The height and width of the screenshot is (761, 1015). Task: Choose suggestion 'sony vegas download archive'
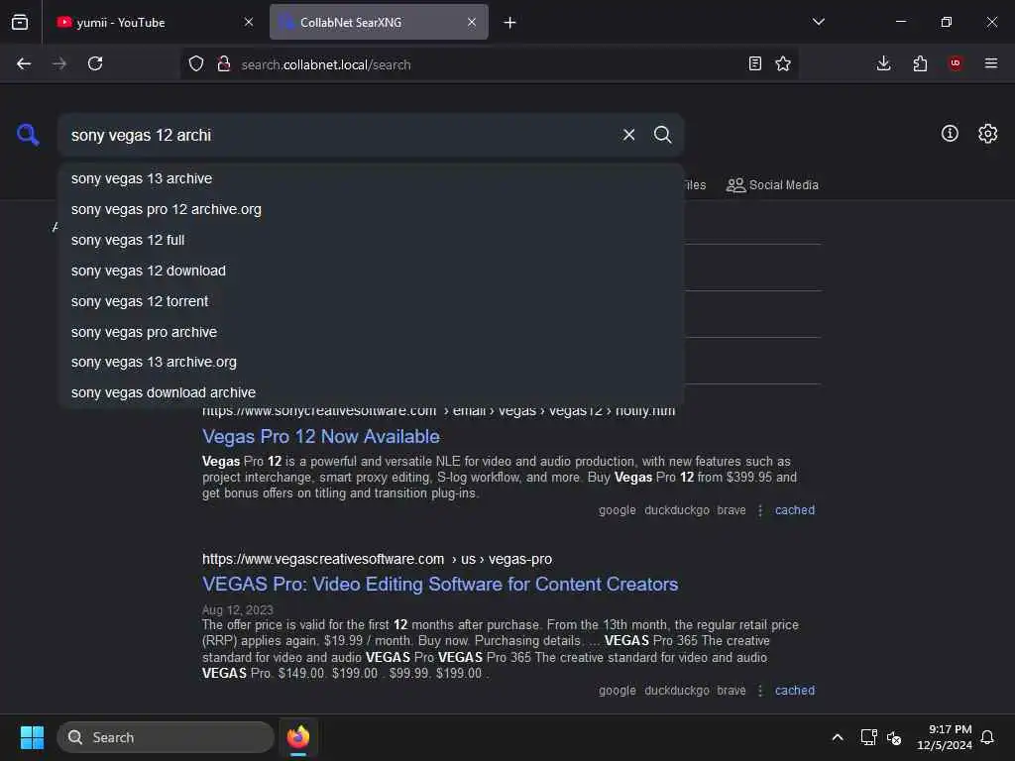(371, 392)
